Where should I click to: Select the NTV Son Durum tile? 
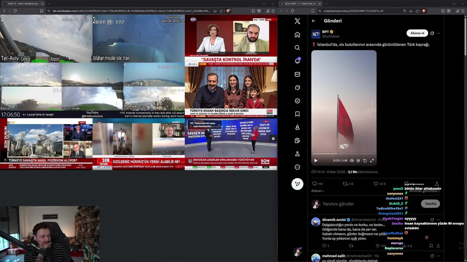click(x=46, y=144)
